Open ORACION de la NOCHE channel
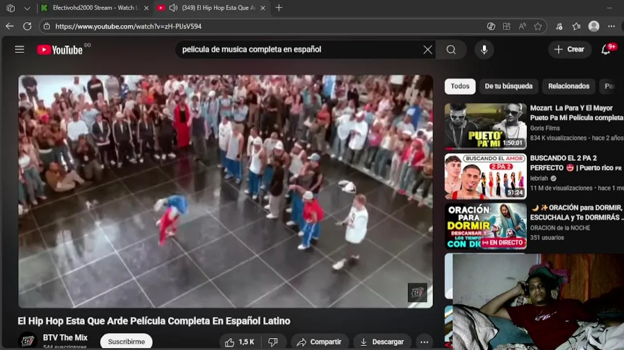Image resolution: width=624 pixels, height=350 pixels. coord(560,228)
